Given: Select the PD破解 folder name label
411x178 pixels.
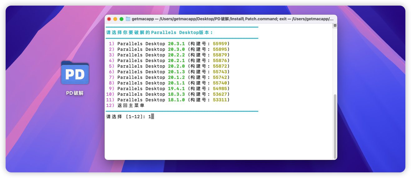Looking at the screenshot, I should point(75,93).
